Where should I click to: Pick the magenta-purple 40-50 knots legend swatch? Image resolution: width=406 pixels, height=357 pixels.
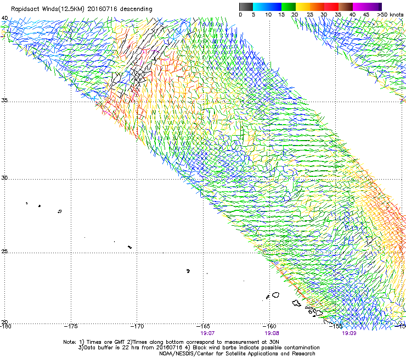367,7
